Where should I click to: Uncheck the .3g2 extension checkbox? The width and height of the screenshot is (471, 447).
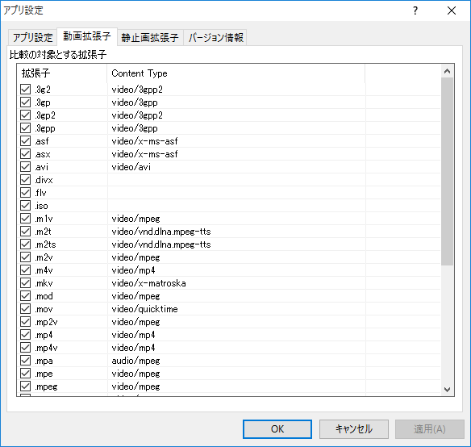(26, 90)
